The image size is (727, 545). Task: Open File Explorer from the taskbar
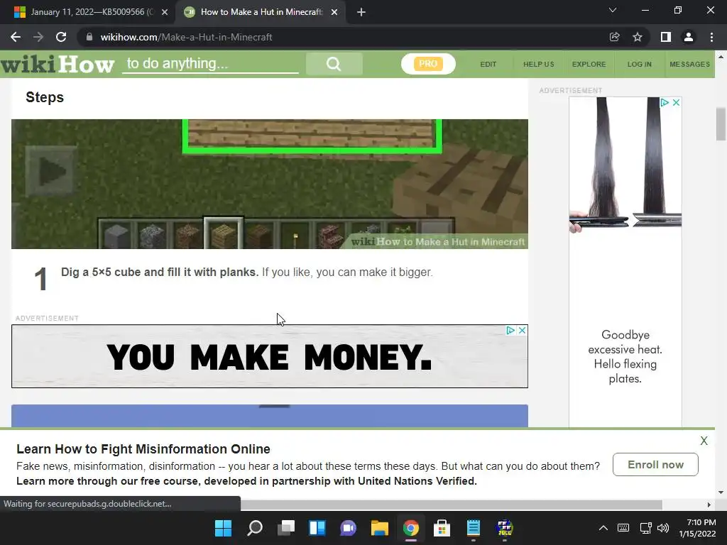379,528
